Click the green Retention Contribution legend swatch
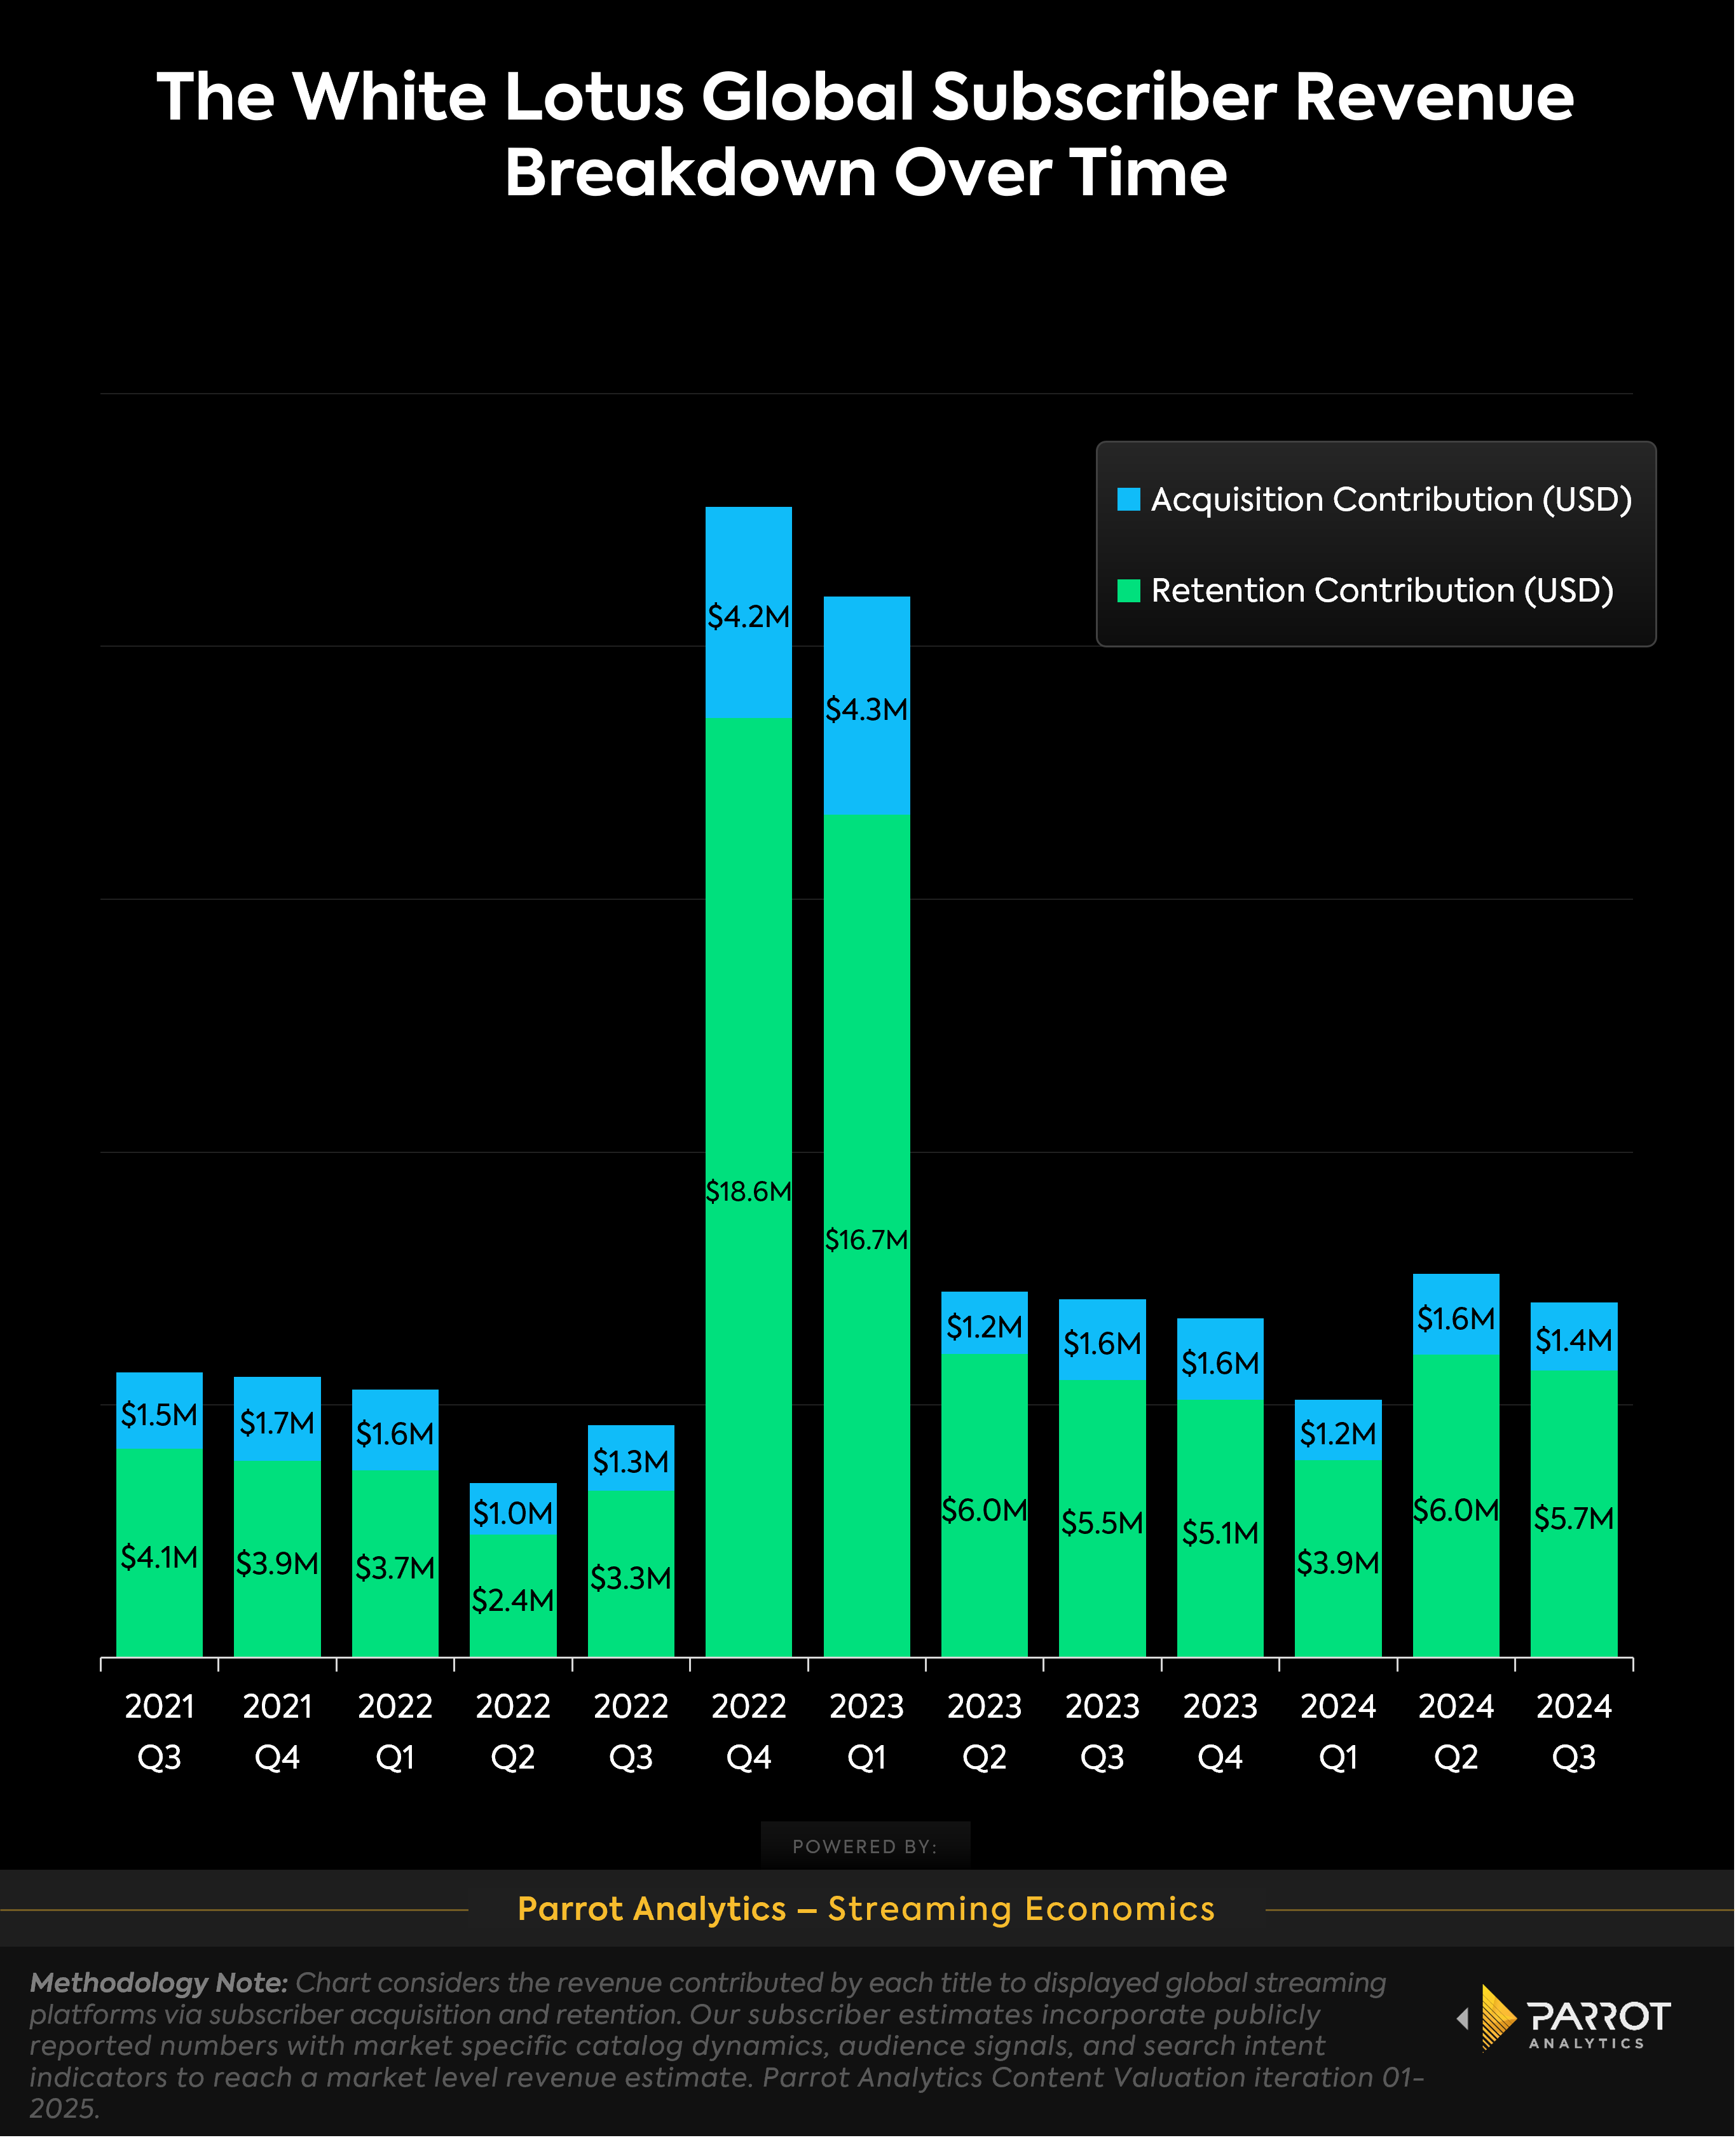Viewport: 1736px width, 2140px height. click(x=1129, y=590)
